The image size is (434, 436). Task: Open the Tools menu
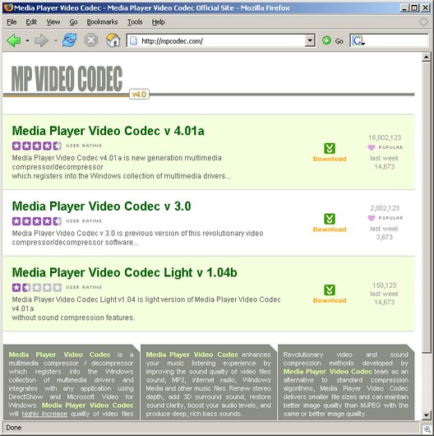click(135, 22)
